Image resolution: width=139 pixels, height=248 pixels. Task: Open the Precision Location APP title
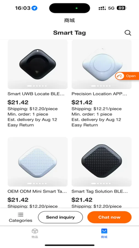[99, 94]
